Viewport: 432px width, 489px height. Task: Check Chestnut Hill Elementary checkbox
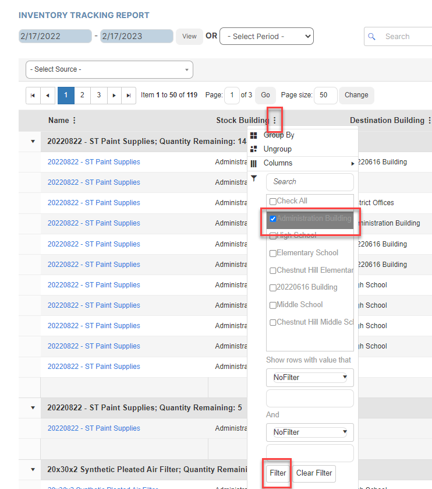click(273, 270)
